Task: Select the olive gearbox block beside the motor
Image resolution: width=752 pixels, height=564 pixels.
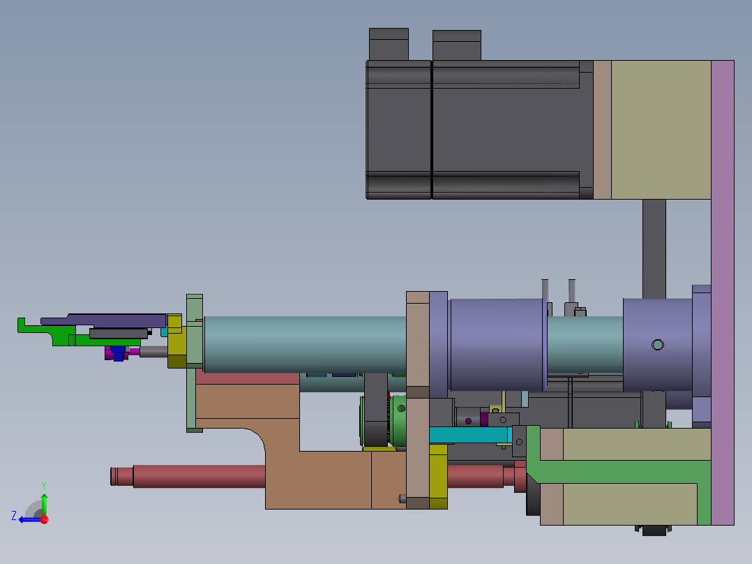Action: [x=661, y=130]
